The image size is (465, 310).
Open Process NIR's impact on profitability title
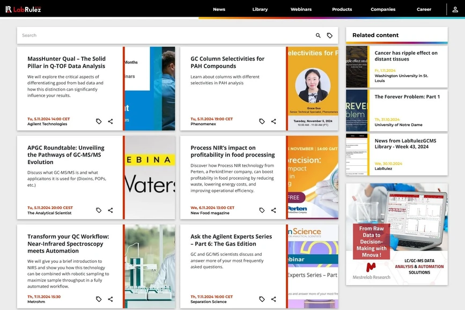[233, 151]
